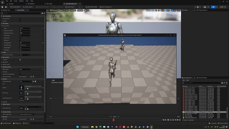229x129 pixels.
Task: Open the Notify Trigger Mode dropdown
Action: point(26,114)
